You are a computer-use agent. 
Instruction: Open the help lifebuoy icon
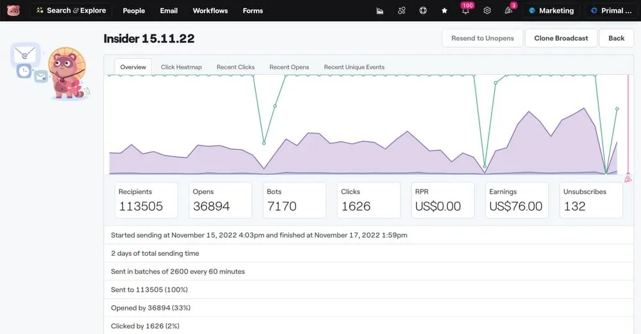coord(423,11)
